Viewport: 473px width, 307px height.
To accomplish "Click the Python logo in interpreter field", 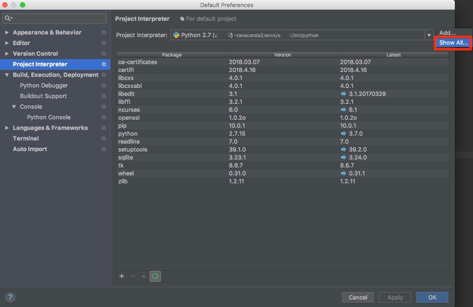I will click(x=176, y=35).
